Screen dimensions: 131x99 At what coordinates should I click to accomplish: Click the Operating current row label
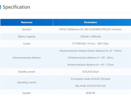tap(27, 82)
